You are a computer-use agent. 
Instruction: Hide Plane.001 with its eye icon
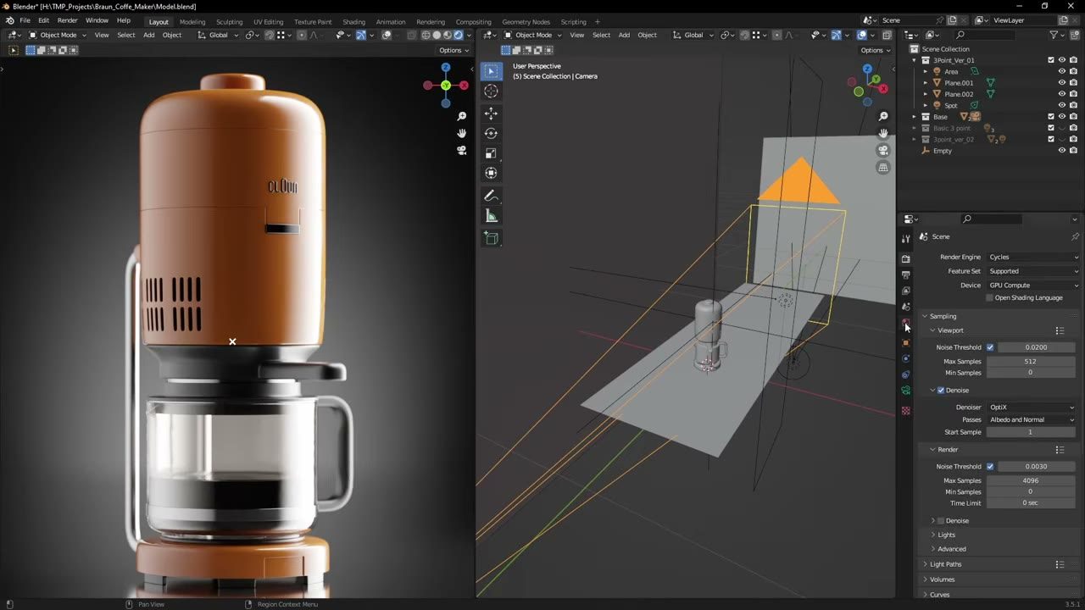point(1061,83)
